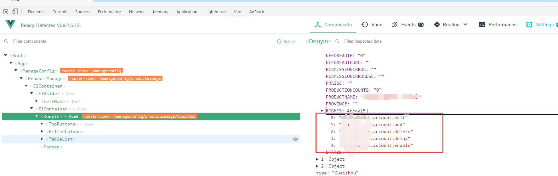Click the Select component target icon
Viewport: 558px width, 176px height.
click(x=279, y=41)
